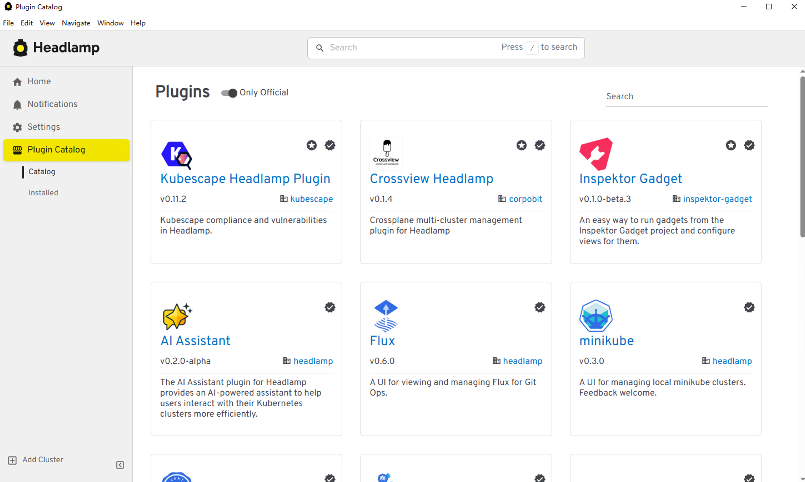The height and width of the screenshot is (482, 805).
Task: Click headlamp publisher link on Flux card
Action: (523, 361)
